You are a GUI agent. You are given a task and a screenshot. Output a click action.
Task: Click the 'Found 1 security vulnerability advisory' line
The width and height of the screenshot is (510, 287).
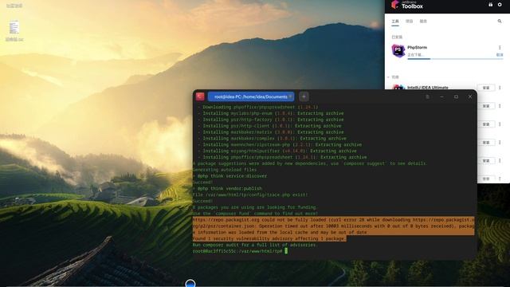pyautogui.click(x=269, y=239)
